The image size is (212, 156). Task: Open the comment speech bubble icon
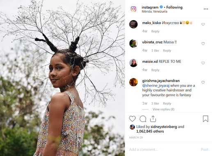[143, 119]
